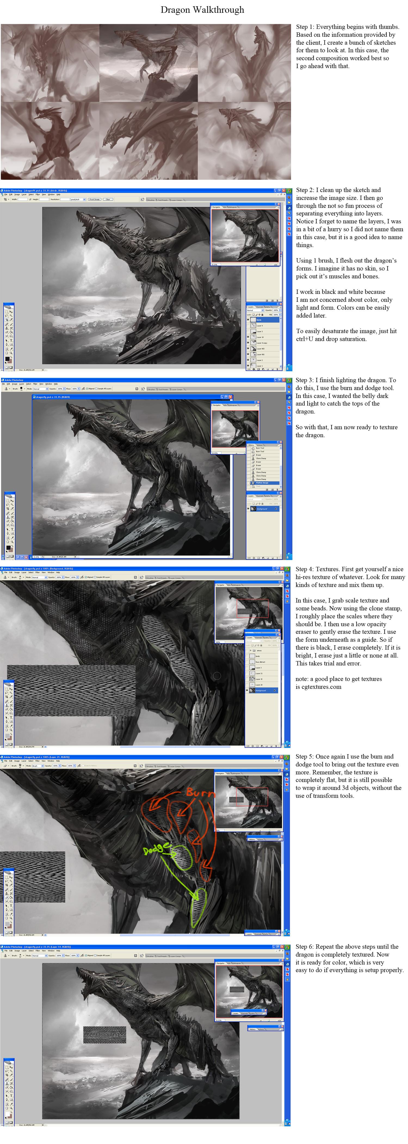
Task: Open blend mode Normal dropdown in Step 2 Layers
Action: pos(255,311)
